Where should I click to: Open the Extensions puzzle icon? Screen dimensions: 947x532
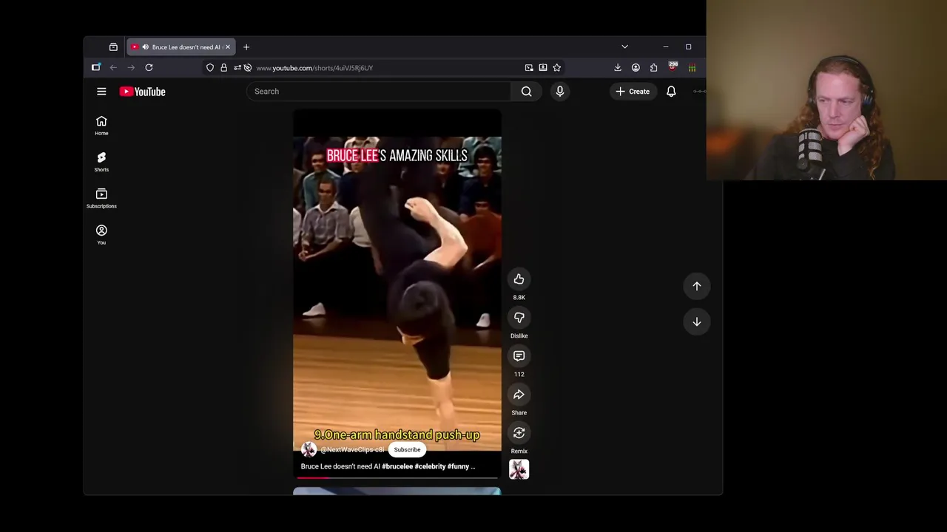tap(653, 68)
